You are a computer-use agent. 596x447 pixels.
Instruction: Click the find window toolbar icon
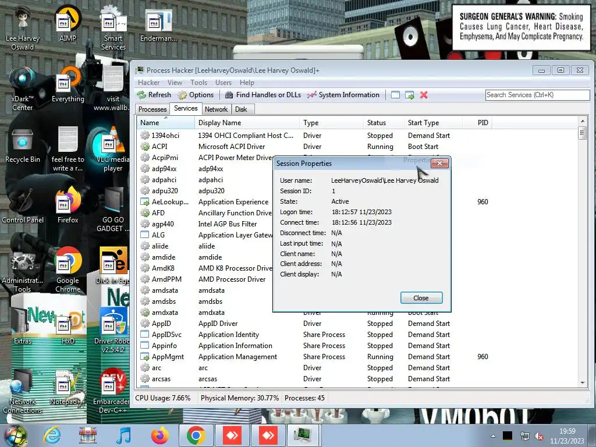tap(395, 95)
